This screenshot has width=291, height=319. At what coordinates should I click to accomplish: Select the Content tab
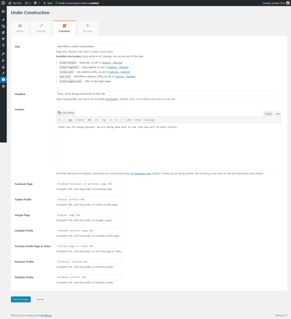coord(64,28)
